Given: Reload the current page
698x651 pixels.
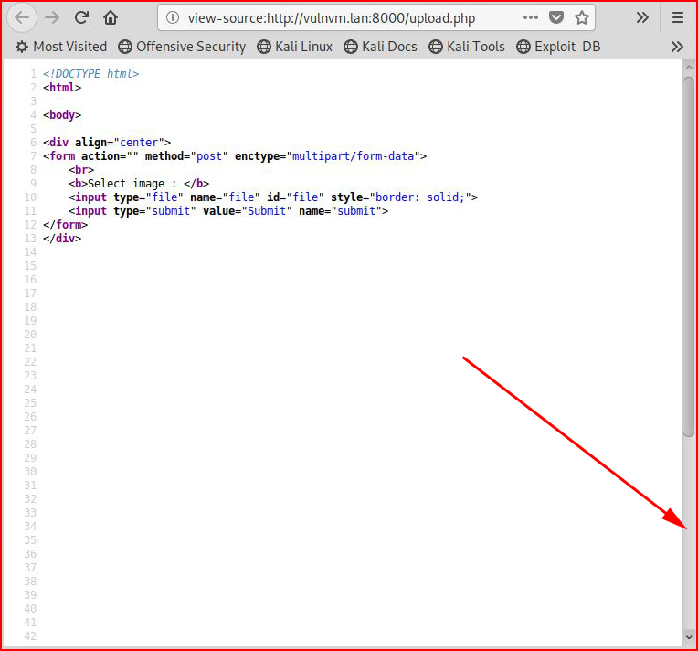Looking at the screenshot, I should 81,17.
